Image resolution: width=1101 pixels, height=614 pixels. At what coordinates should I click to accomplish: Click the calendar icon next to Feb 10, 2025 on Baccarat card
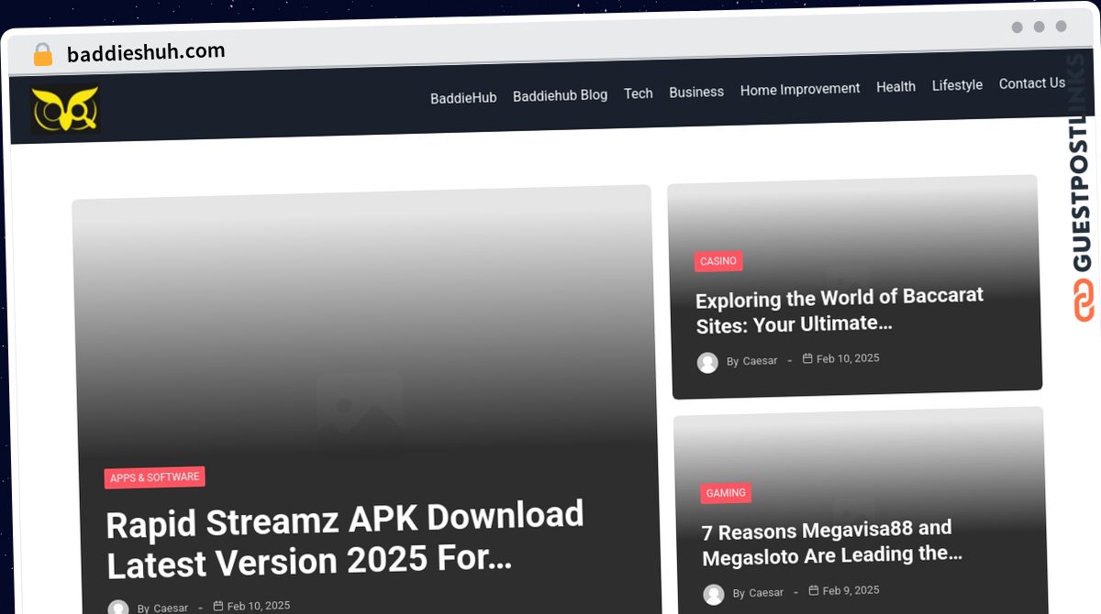point(807,358)
